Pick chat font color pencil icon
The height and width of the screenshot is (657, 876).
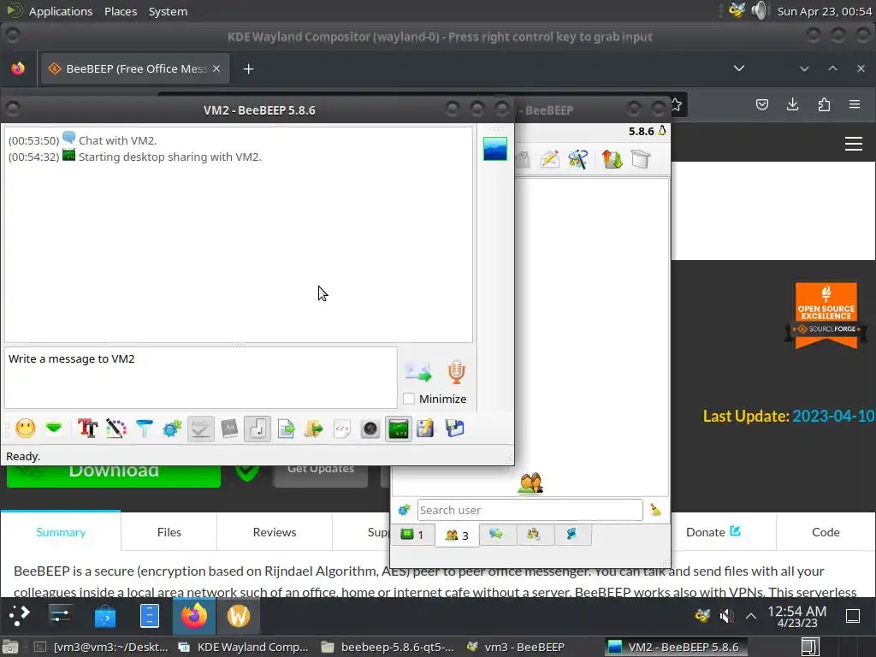(115, 429)
